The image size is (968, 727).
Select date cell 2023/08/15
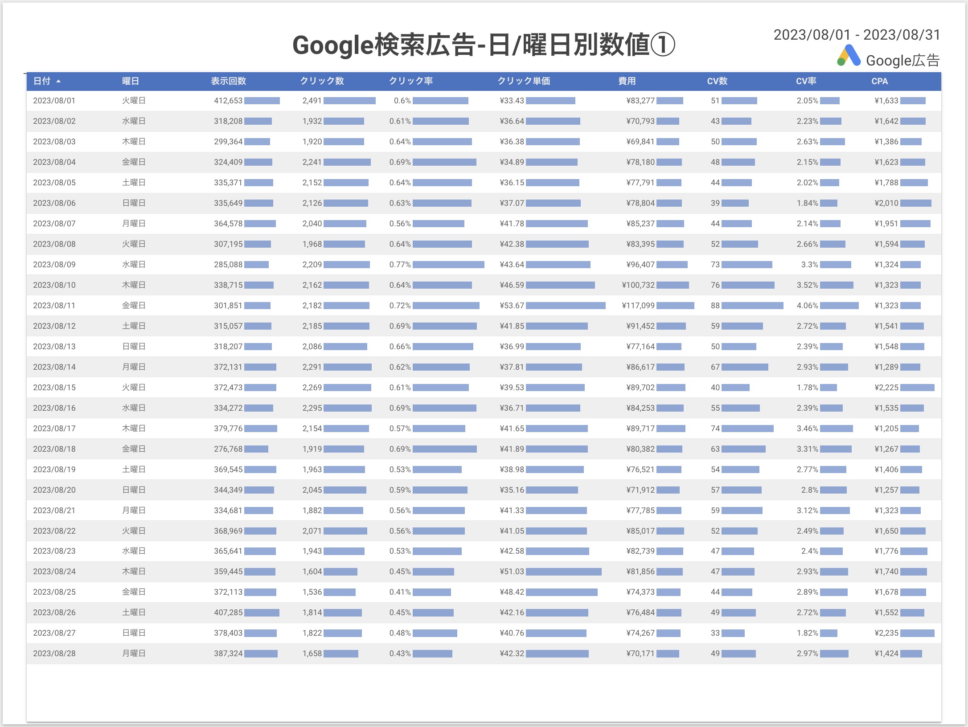coord(54,388)
